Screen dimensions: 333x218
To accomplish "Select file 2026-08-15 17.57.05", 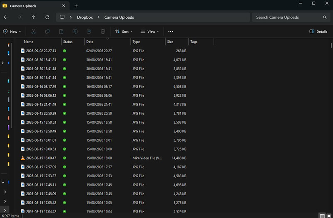I will [x=41, y=167].
